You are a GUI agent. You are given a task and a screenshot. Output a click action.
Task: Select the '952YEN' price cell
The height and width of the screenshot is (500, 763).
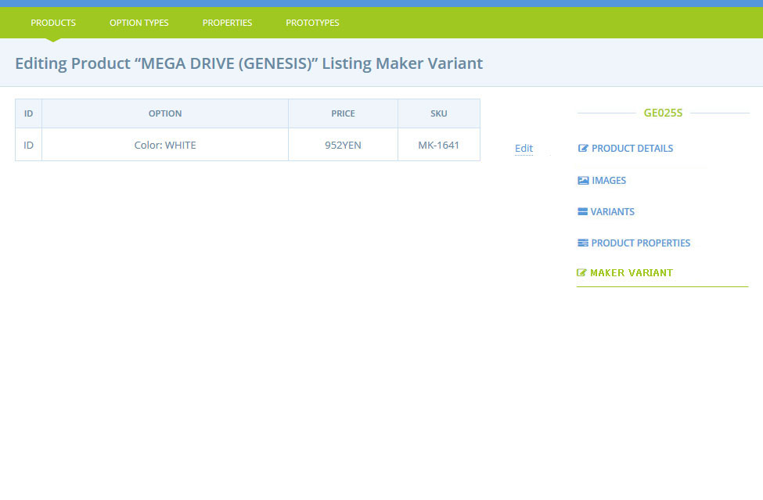(343, 145)
